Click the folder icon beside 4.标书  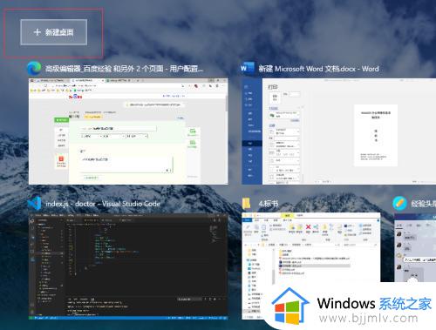247,204
